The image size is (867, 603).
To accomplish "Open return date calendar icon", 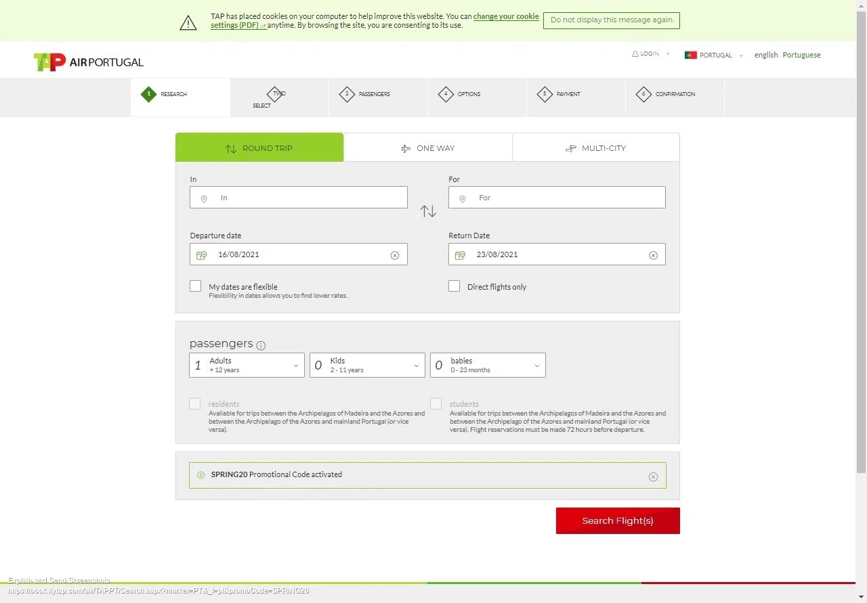I will coord(460,255).
